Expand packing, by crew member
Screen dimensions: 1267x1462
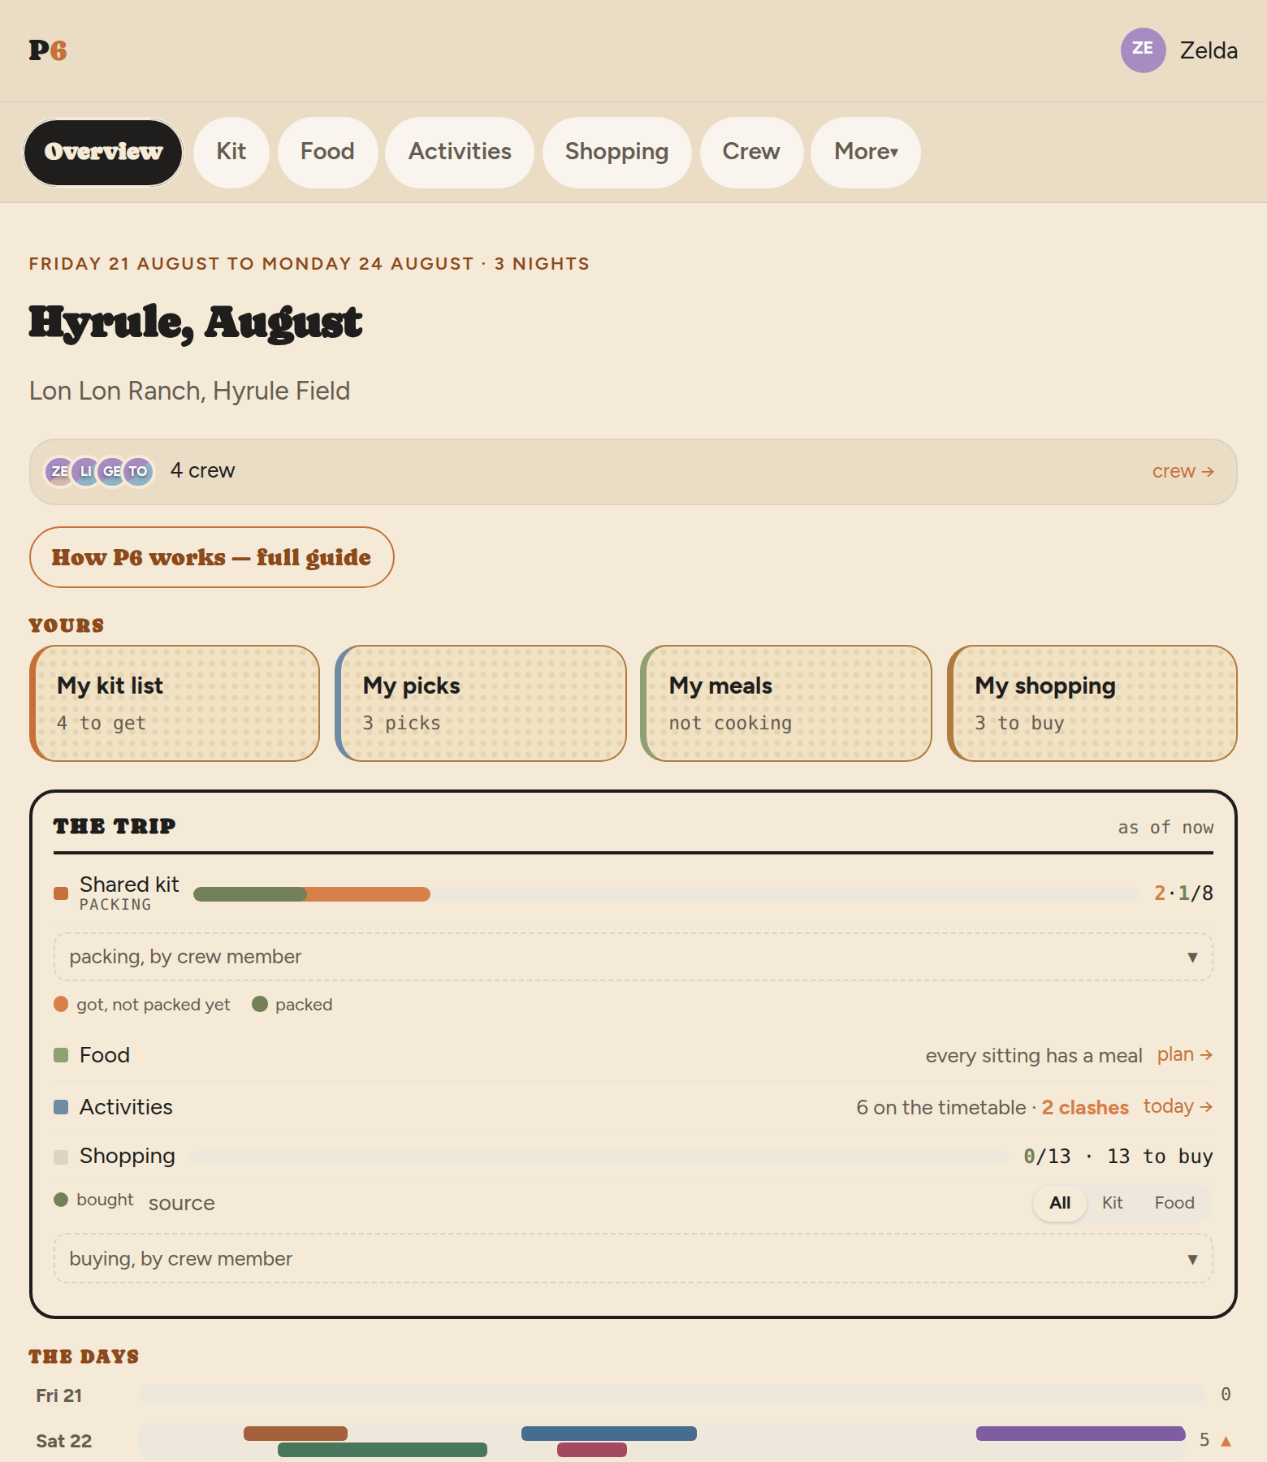[x=633, y=957]
